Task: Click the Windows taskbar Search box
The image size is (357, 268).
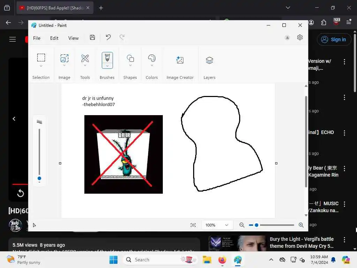Action: point(160,260)
